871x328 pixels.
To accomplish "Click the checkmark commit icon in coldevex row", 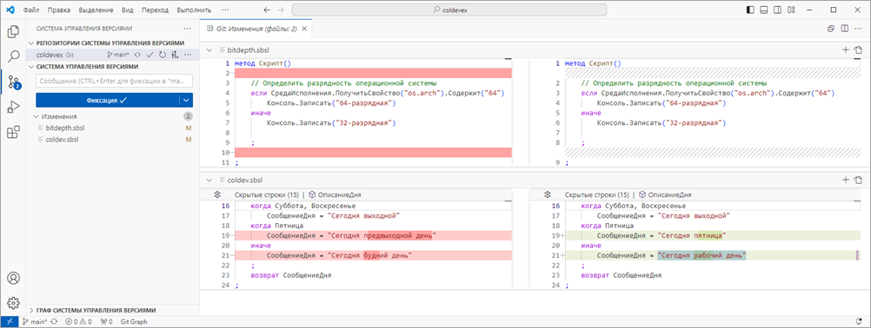I will pyautogui.click(x=150, y=55).
